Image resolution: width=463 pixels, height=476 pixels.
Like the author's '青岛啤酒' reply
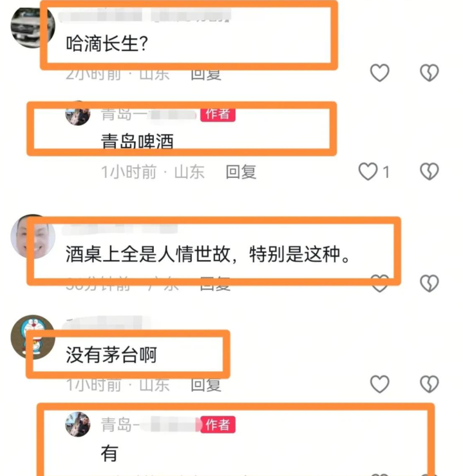tap(368, 172)
